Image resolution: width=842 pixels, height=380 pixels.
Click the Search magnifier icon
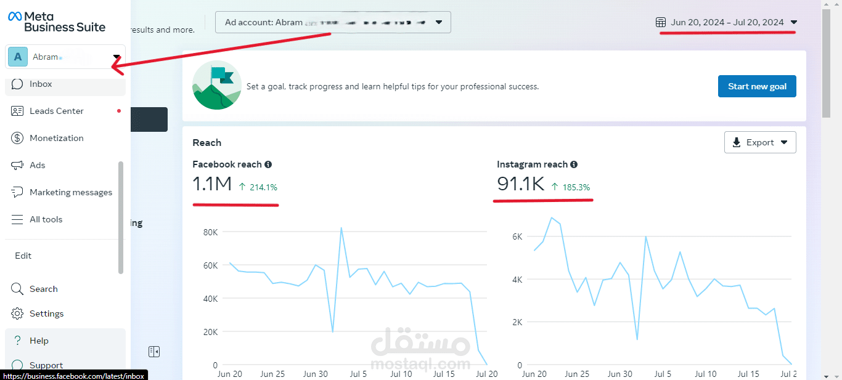click(17, 289)
